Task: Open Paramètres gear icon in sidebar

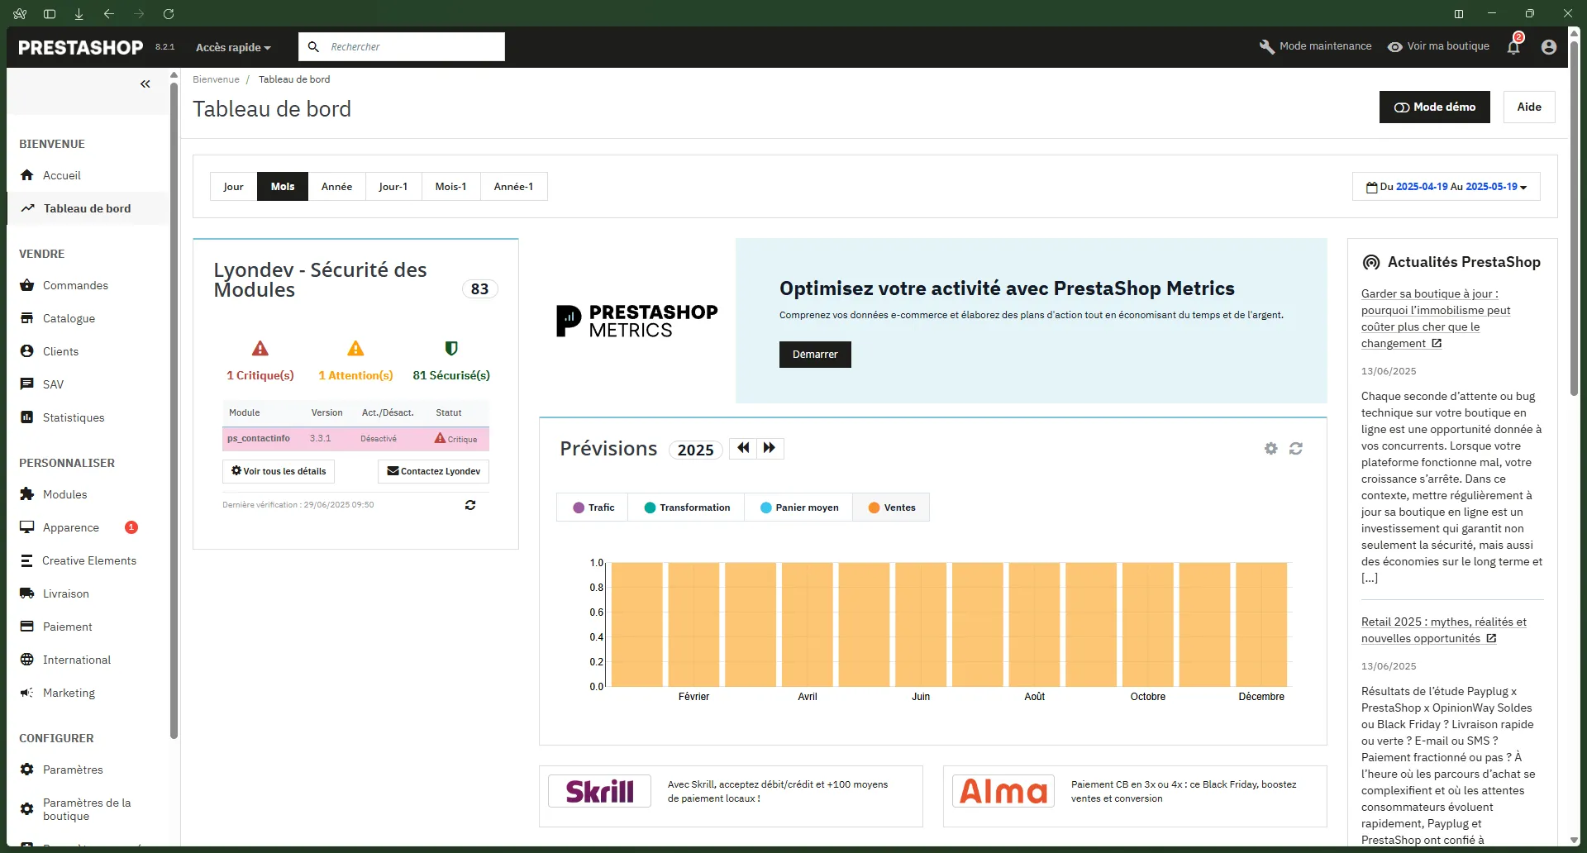Action: click(x=27, y=770)
